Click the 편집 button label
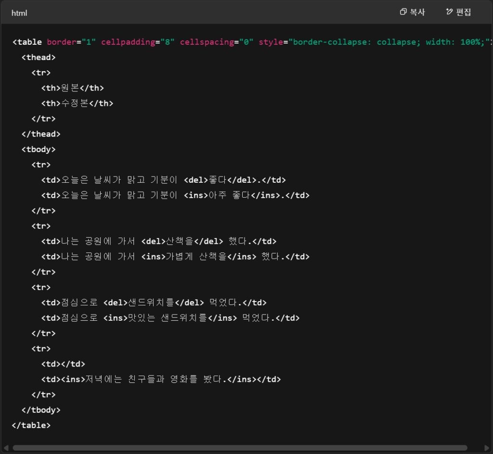Image resolution: width=493 pixels, height=454 pixels. coord(464,12)
